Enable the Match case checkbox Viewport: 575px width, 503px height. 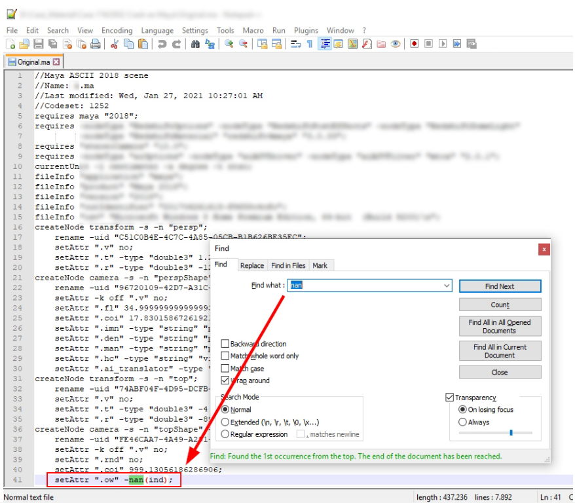coord(225,368)
